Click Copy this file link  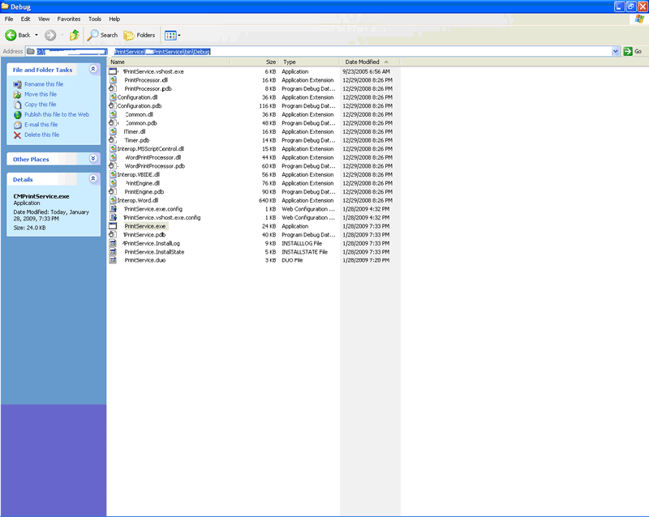tap(40, 105)
